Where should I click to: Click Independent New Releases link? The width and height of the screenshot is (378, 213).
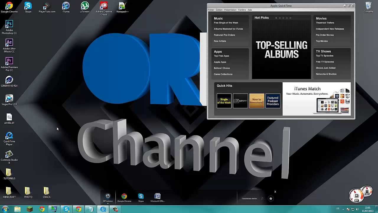[330, 29]
